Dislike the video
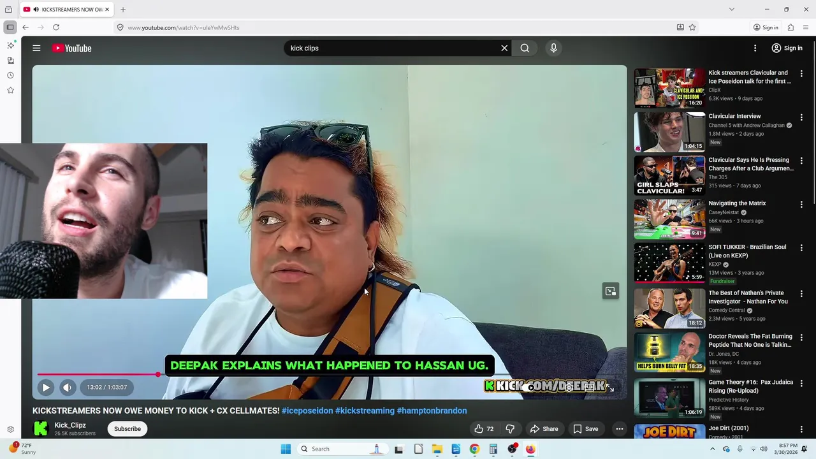 point(510,429)
